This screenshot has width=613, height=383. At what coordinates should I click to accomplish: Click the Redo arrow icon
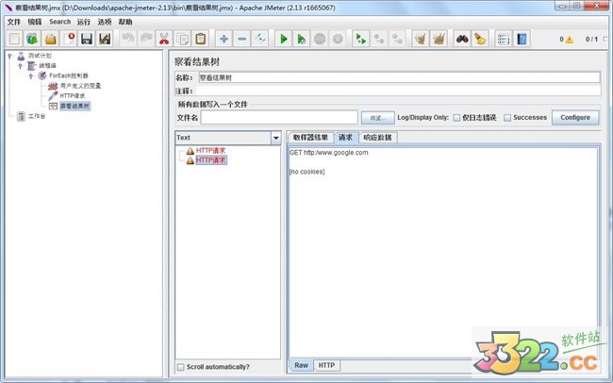[x=146, y=39]
